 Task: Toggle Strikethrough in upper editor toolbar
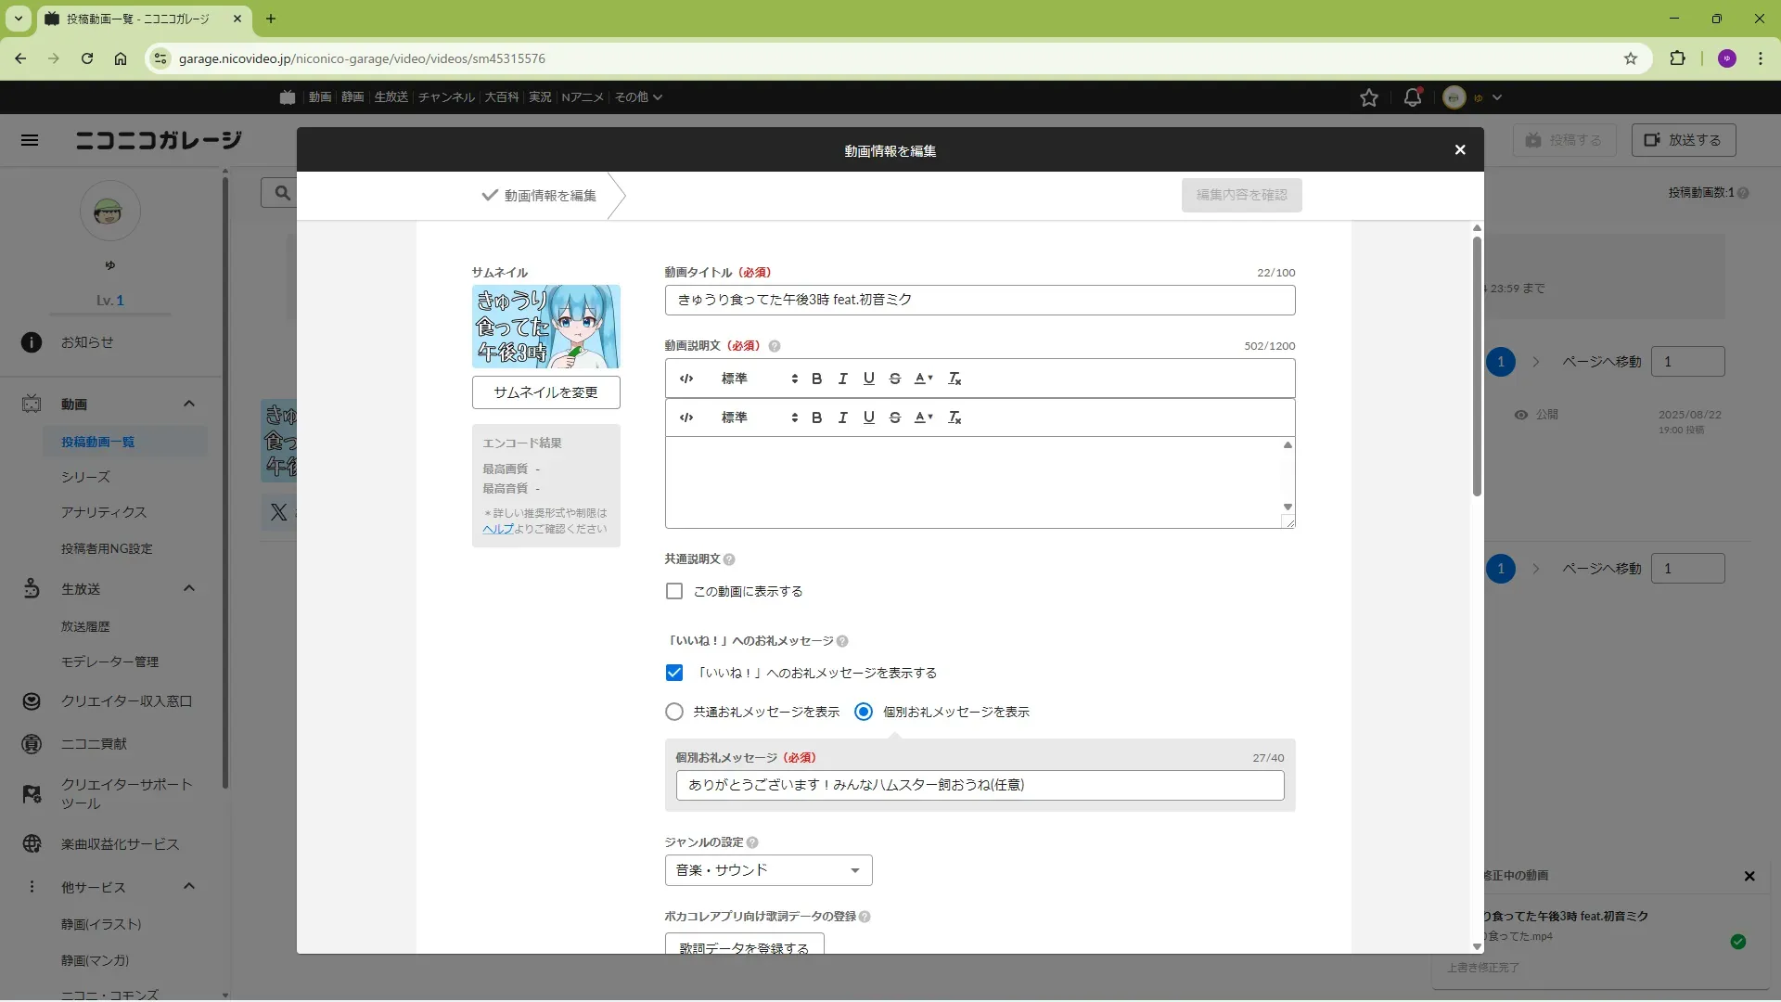click(894, 379)
